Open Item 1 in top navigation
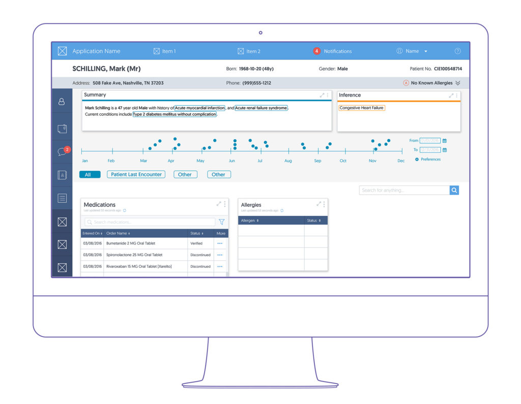This screenshot has height=404, width=521. [164, 51]
